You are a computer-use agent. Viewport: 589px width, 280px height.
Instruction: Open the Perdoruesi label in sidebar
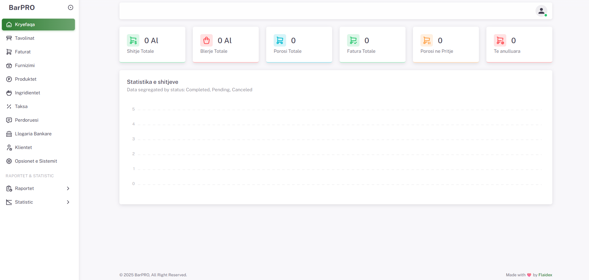pyautogui.click(x=27, y=120)
